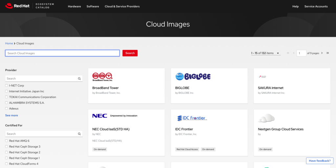Click the Nextgen cloud placeholder logo
Viewport: 336px width, 168px height.
coord(266,118)
